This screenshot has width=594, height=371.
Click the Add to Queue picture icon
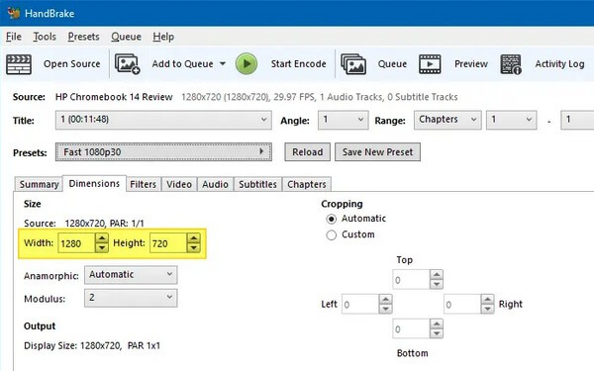(x=128, y=64)
